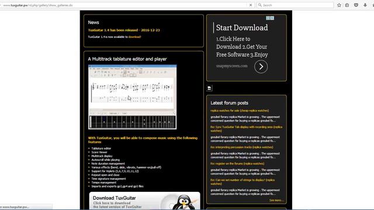Image resolution: width=374 pixels, height=210 pixels.
Task: Open 'replica watches for sale' forum post
Action: pos(240,111)
